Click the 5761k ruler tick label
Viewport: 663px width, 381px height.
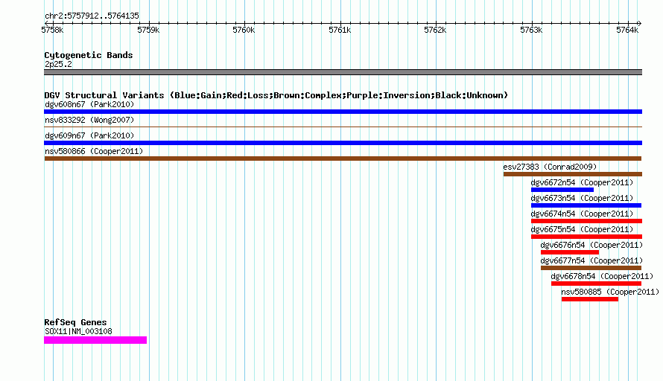click(340, 30)
